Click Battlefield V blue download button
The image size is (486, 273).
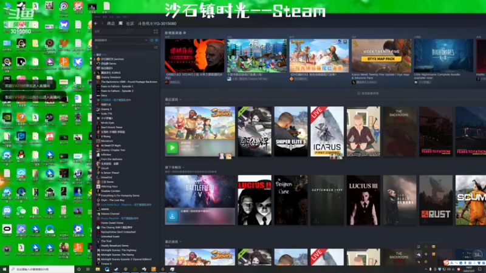(x=173, y=216)
